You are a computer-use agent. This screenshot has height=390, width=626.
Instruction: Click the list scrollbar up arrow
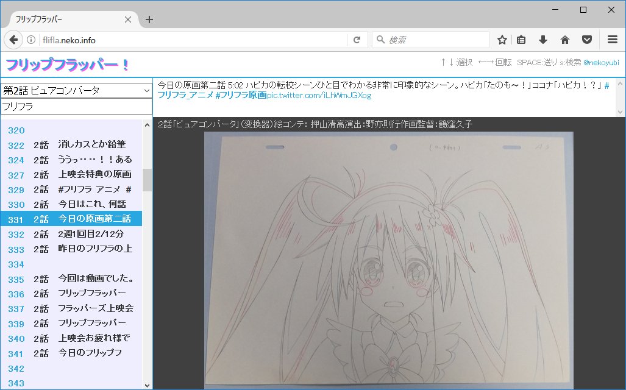point(147,125)
